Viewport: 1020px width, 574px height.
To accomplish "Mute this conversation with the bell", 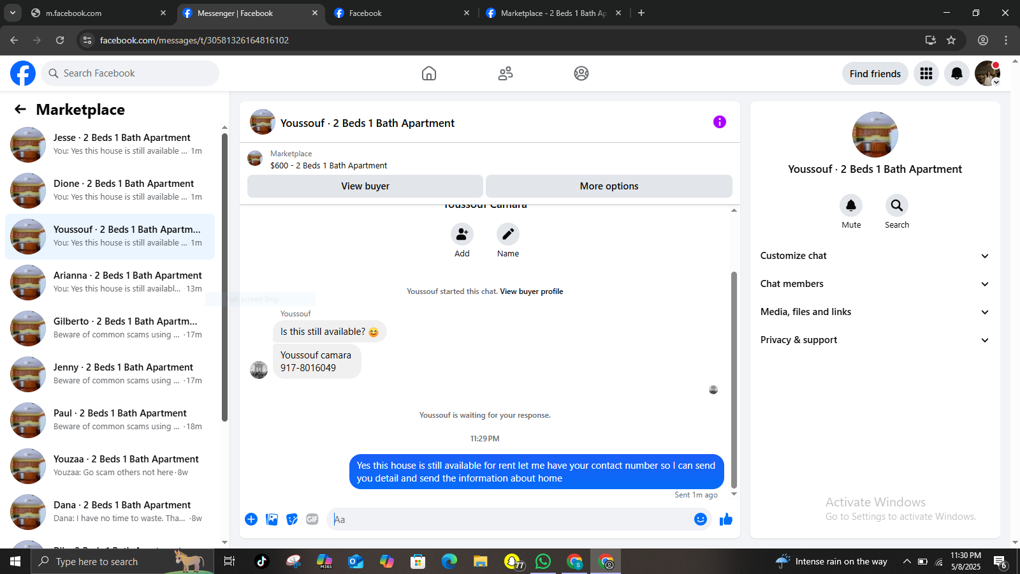I will tap(851, 205).
